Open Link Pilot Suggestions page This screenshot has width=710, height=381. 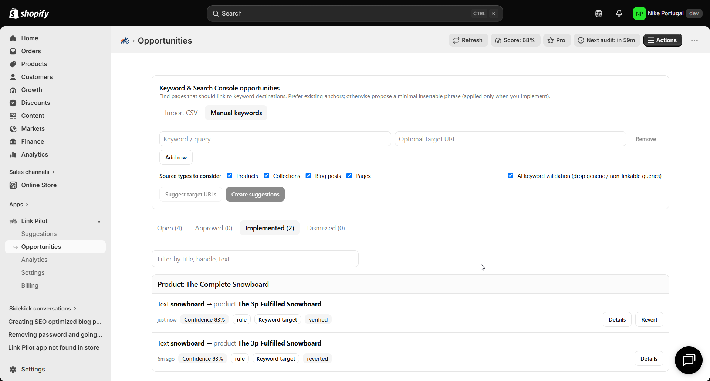coord(39,234)
